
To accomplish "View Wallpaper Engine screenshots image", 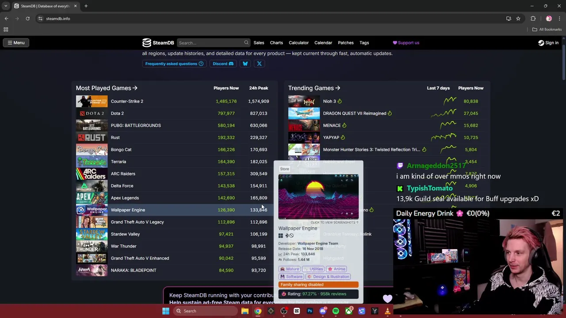I will 318,197.
